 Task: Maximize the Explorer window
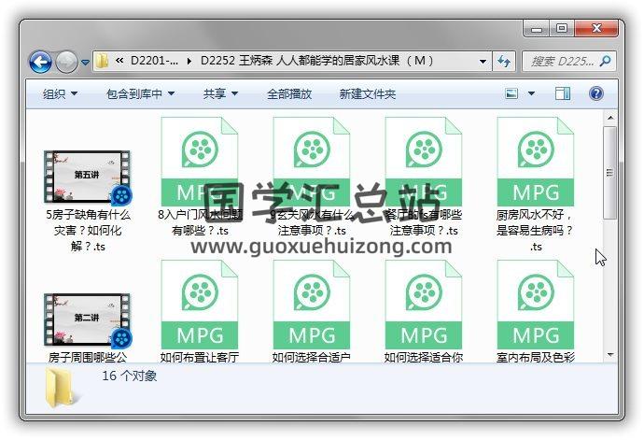click(562, 29)
